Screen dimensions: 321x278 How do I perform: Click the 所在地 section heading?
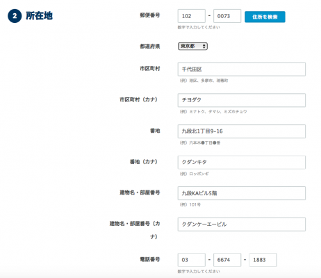click(39, 16)
